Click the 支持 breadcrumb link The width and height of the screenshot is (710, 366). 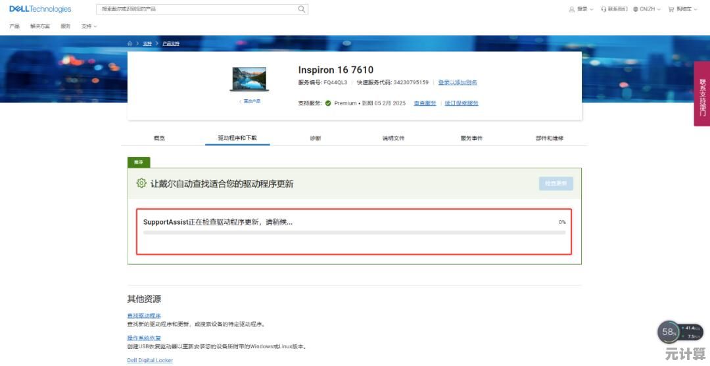148,43
